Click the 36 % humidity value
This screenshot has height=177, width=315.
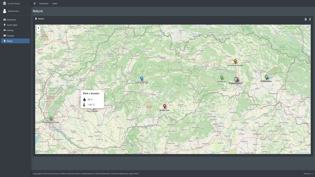[x=90, y=100]
